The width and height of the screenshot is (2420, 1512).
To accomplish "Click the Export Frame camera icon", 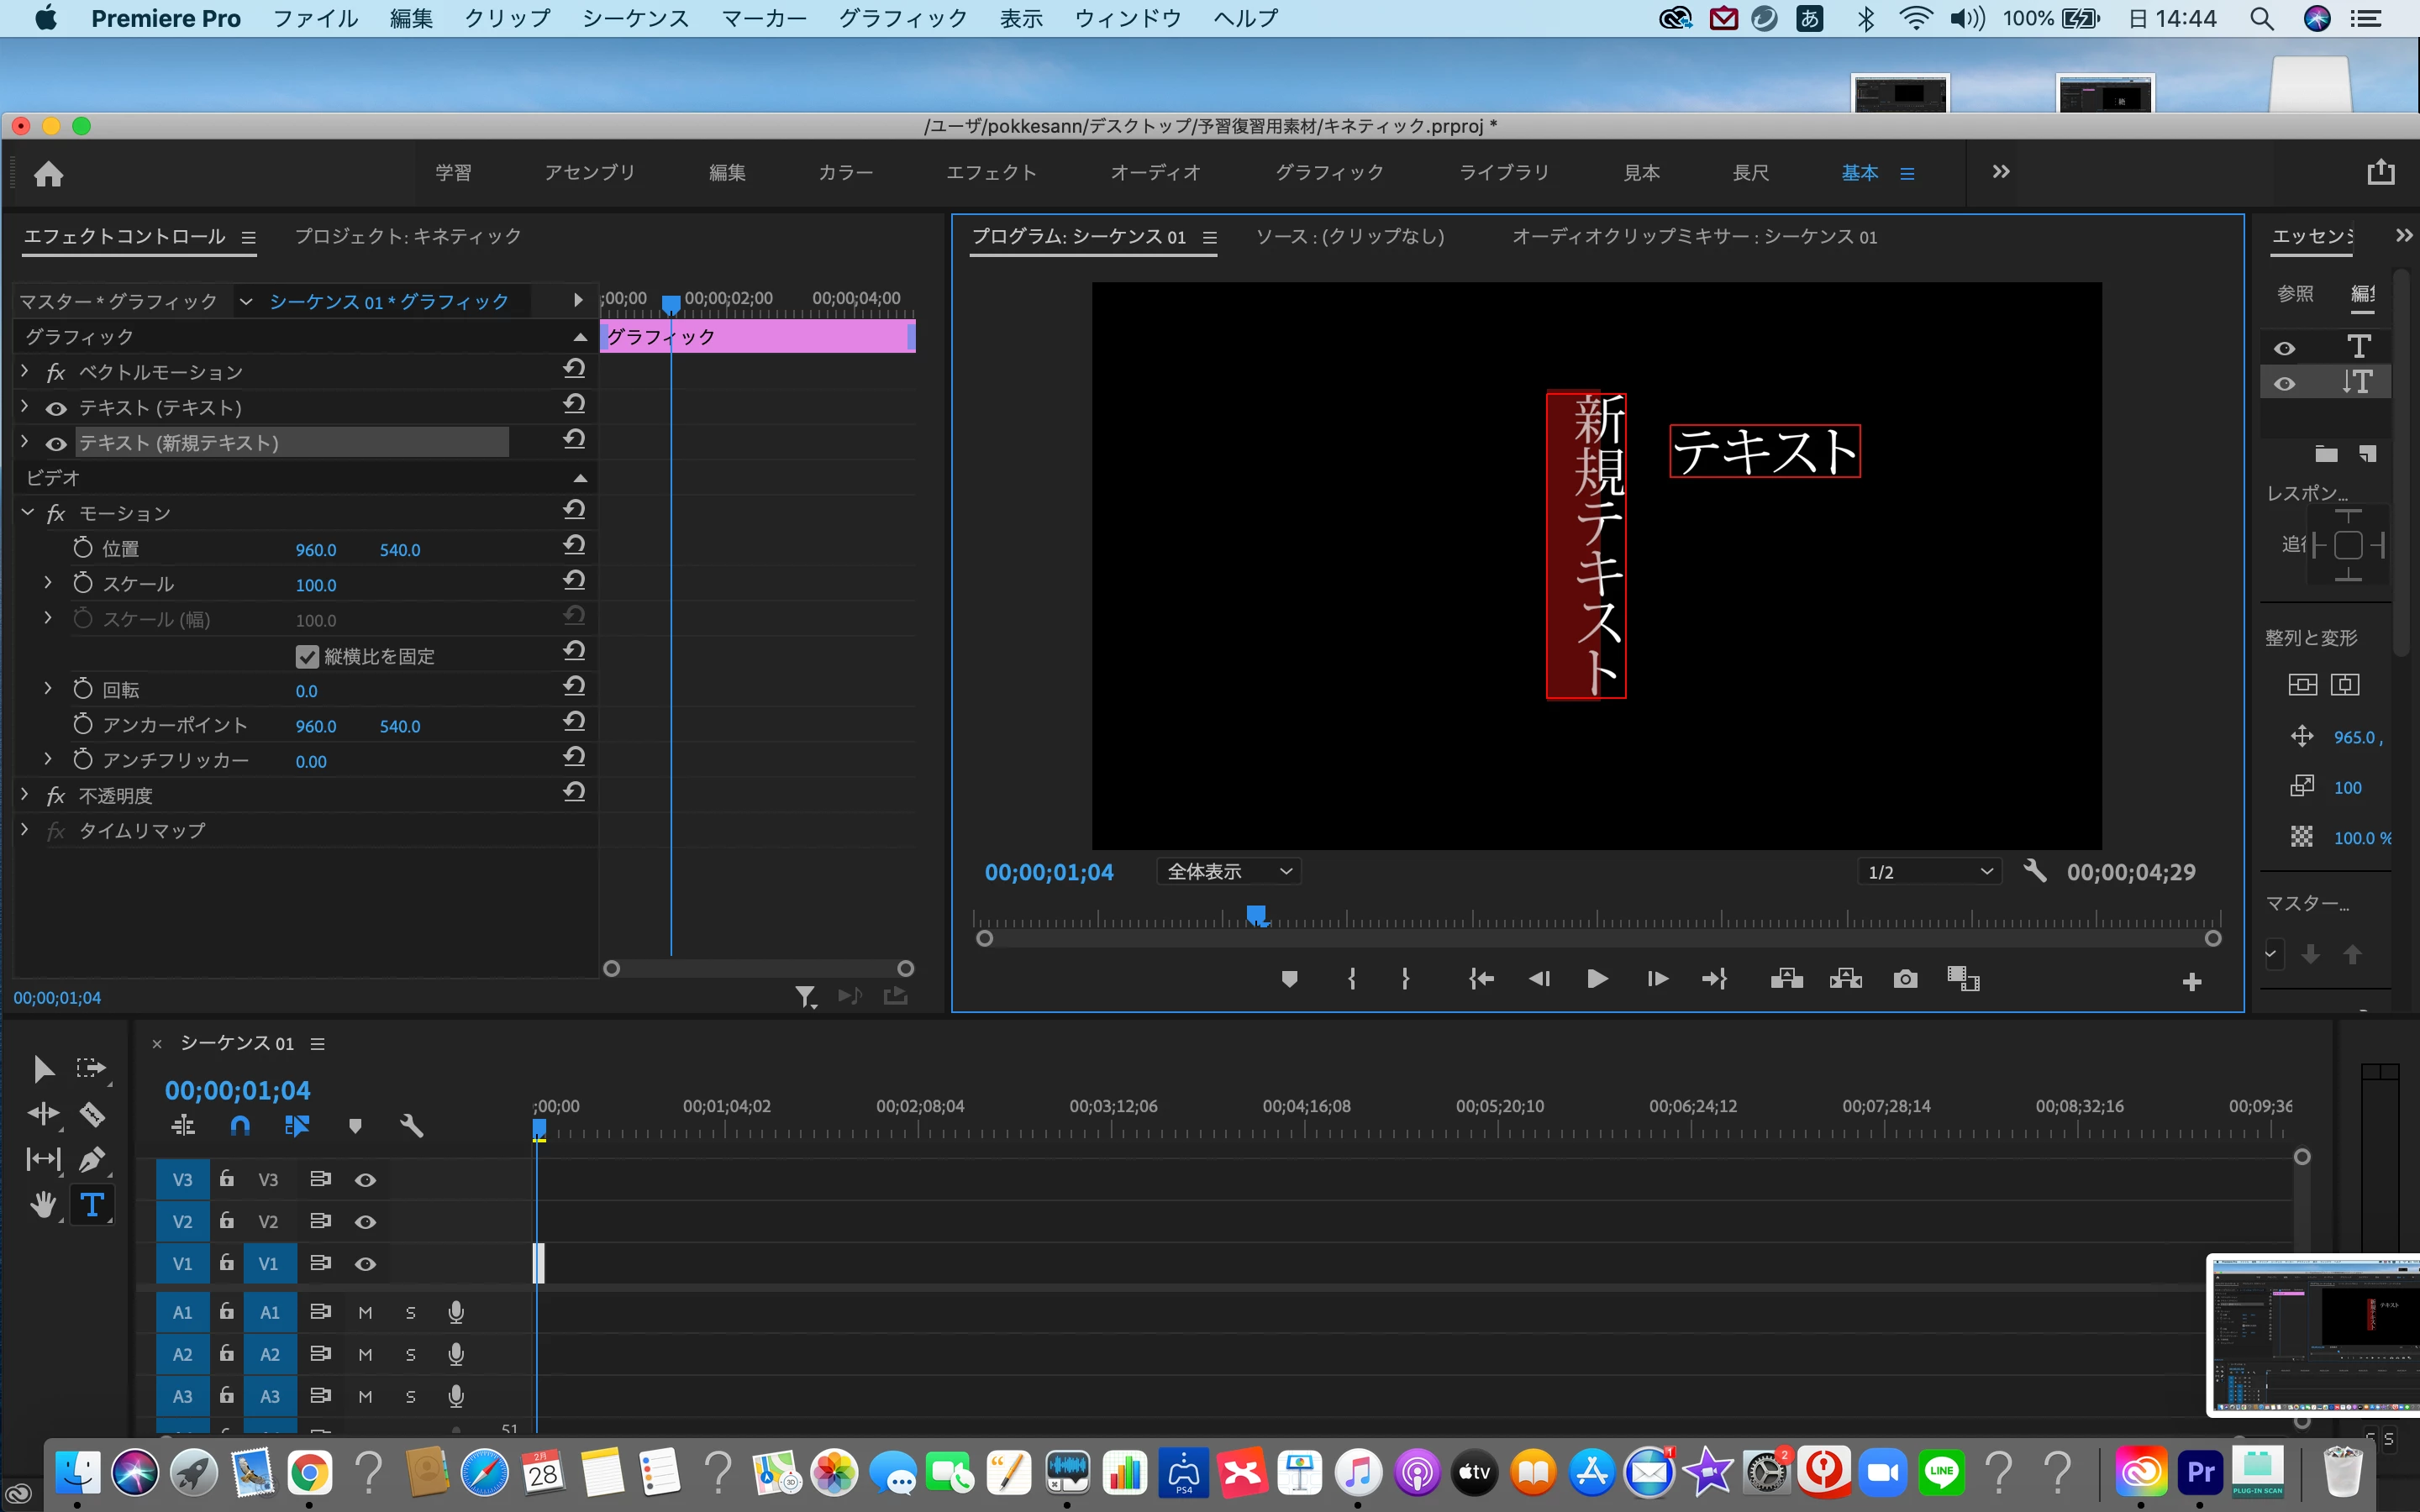I will click(1905, 979).
